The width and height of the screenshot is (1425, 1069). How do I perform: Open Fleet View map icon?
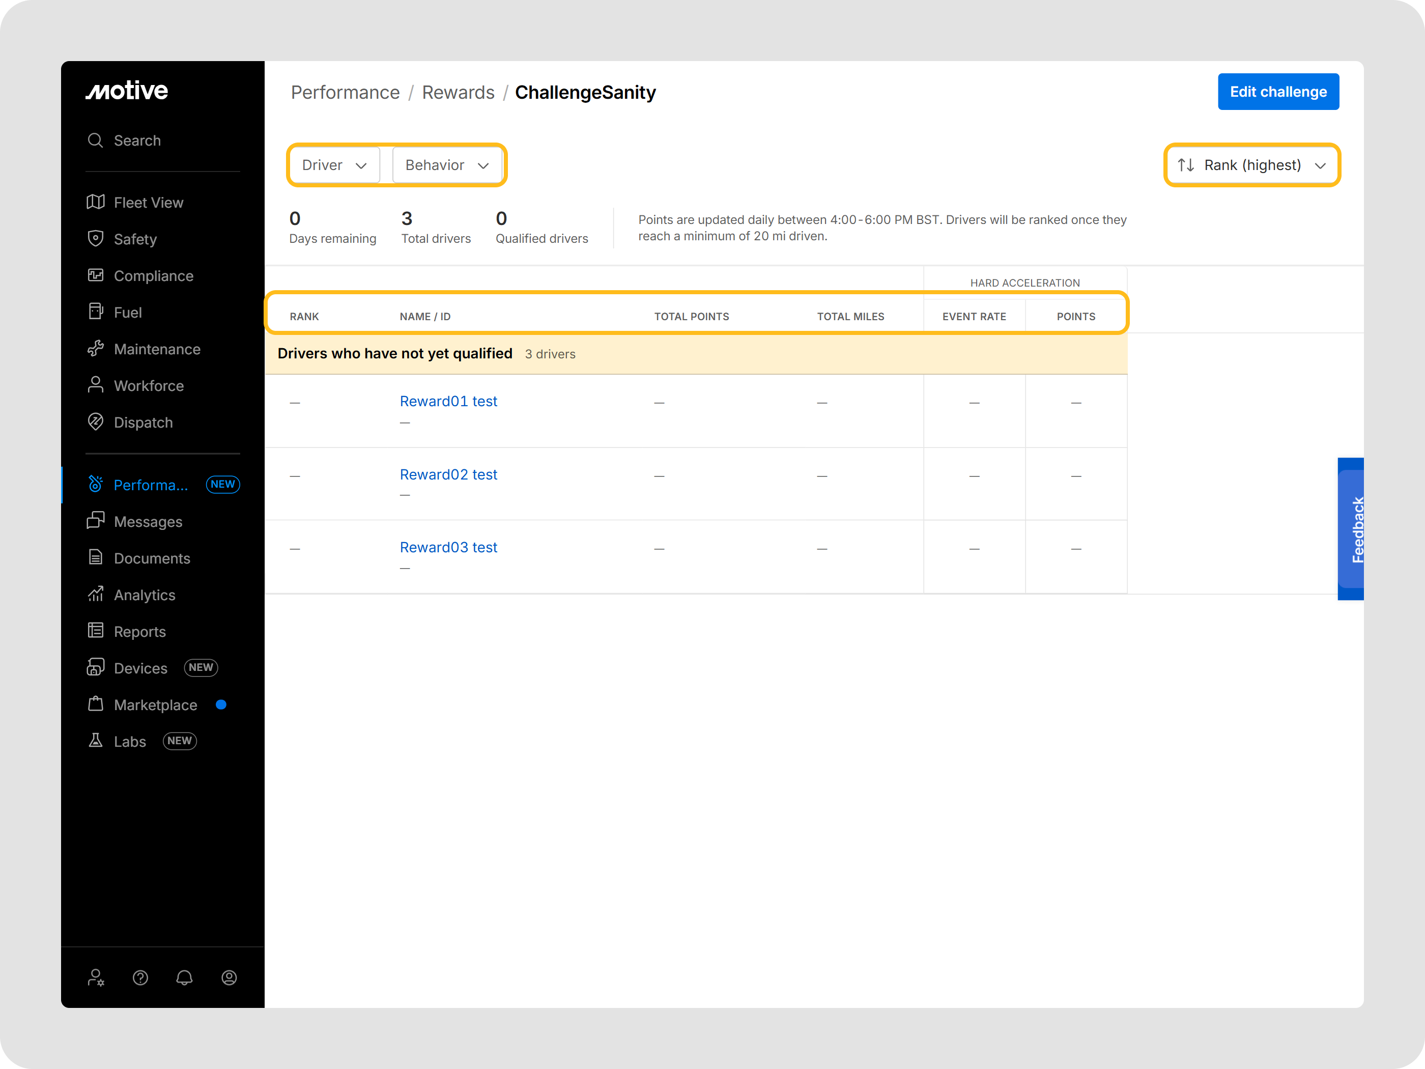pos(95,202)
